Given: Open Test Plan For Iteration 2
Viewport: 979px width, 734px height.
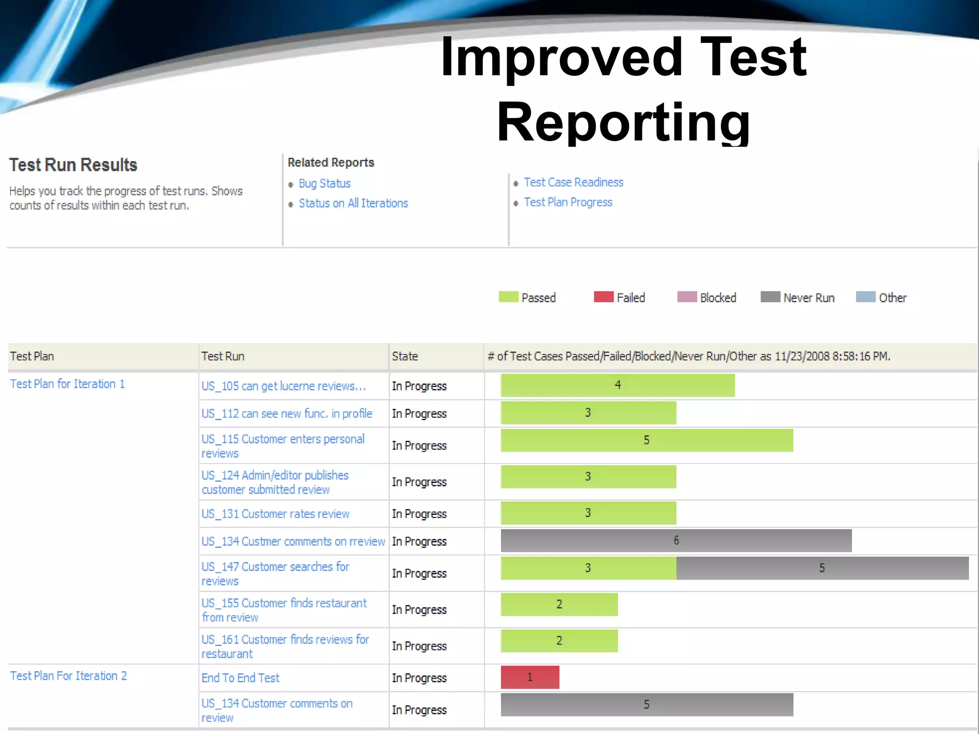Looking at the screenshot, I should point(68,676).
